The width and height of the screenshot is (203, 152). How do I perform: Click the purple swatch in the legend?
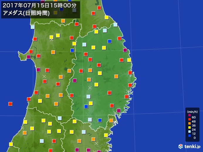click(x=190, y=115)
